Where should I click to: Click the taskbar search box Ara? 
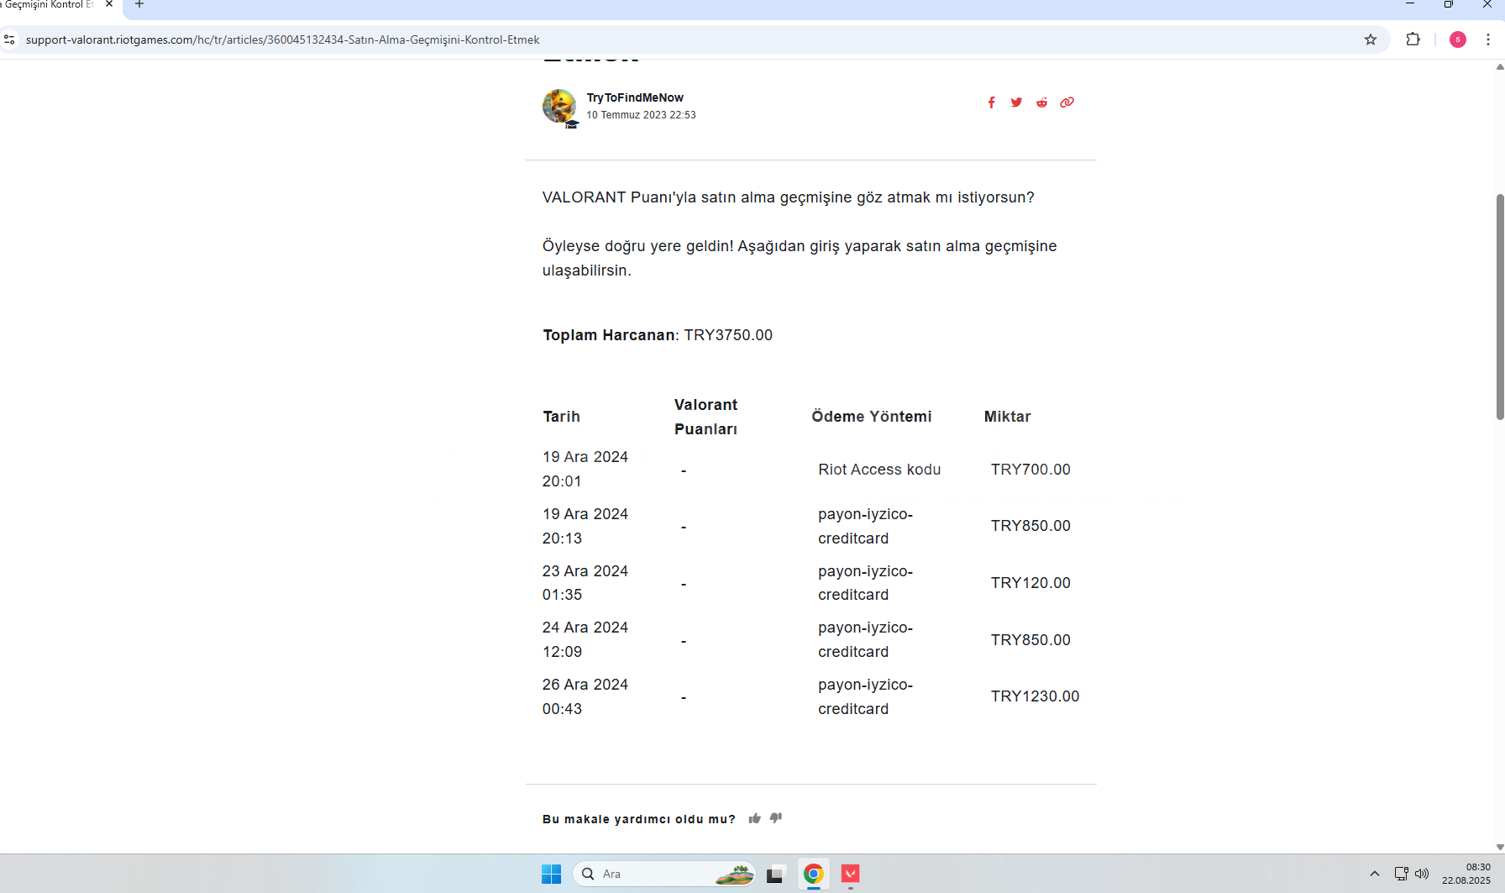coord(663,874)
